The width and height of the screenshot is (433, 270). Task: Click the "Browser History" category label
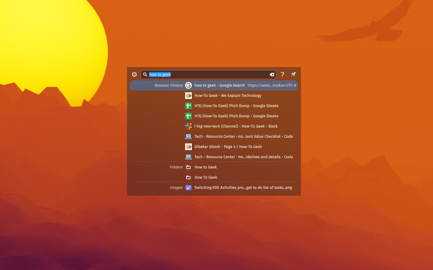pos(169,85)
